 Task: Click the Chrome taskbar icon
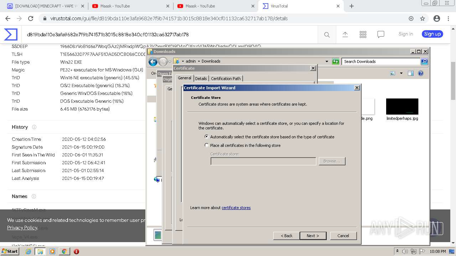click(x=64, y=251)
